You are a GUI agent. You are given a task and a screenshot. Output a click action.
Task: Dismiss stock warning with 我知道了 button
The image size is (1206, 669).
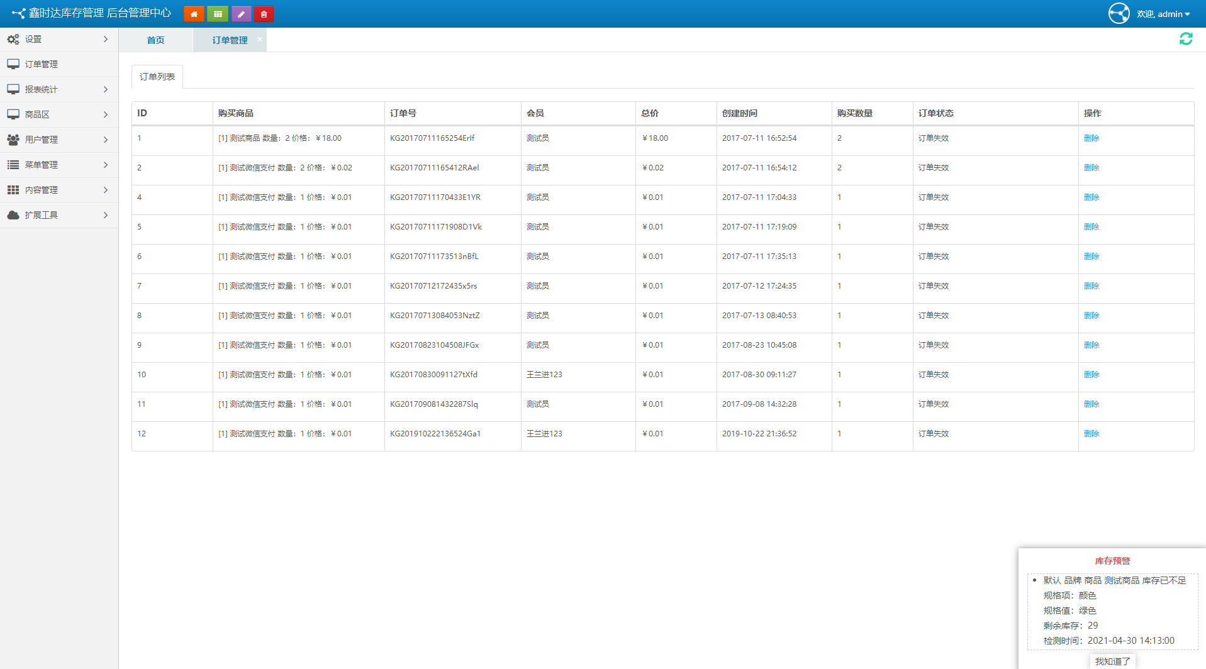pos(1112,661)
